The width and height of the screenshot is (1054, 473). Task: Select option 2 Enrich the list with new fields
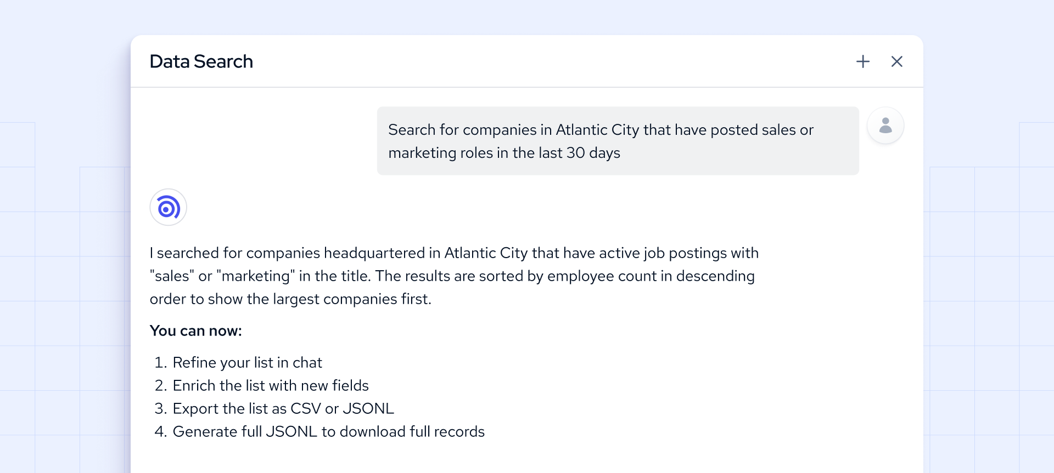pyautogui.click(x=271, y=385)
